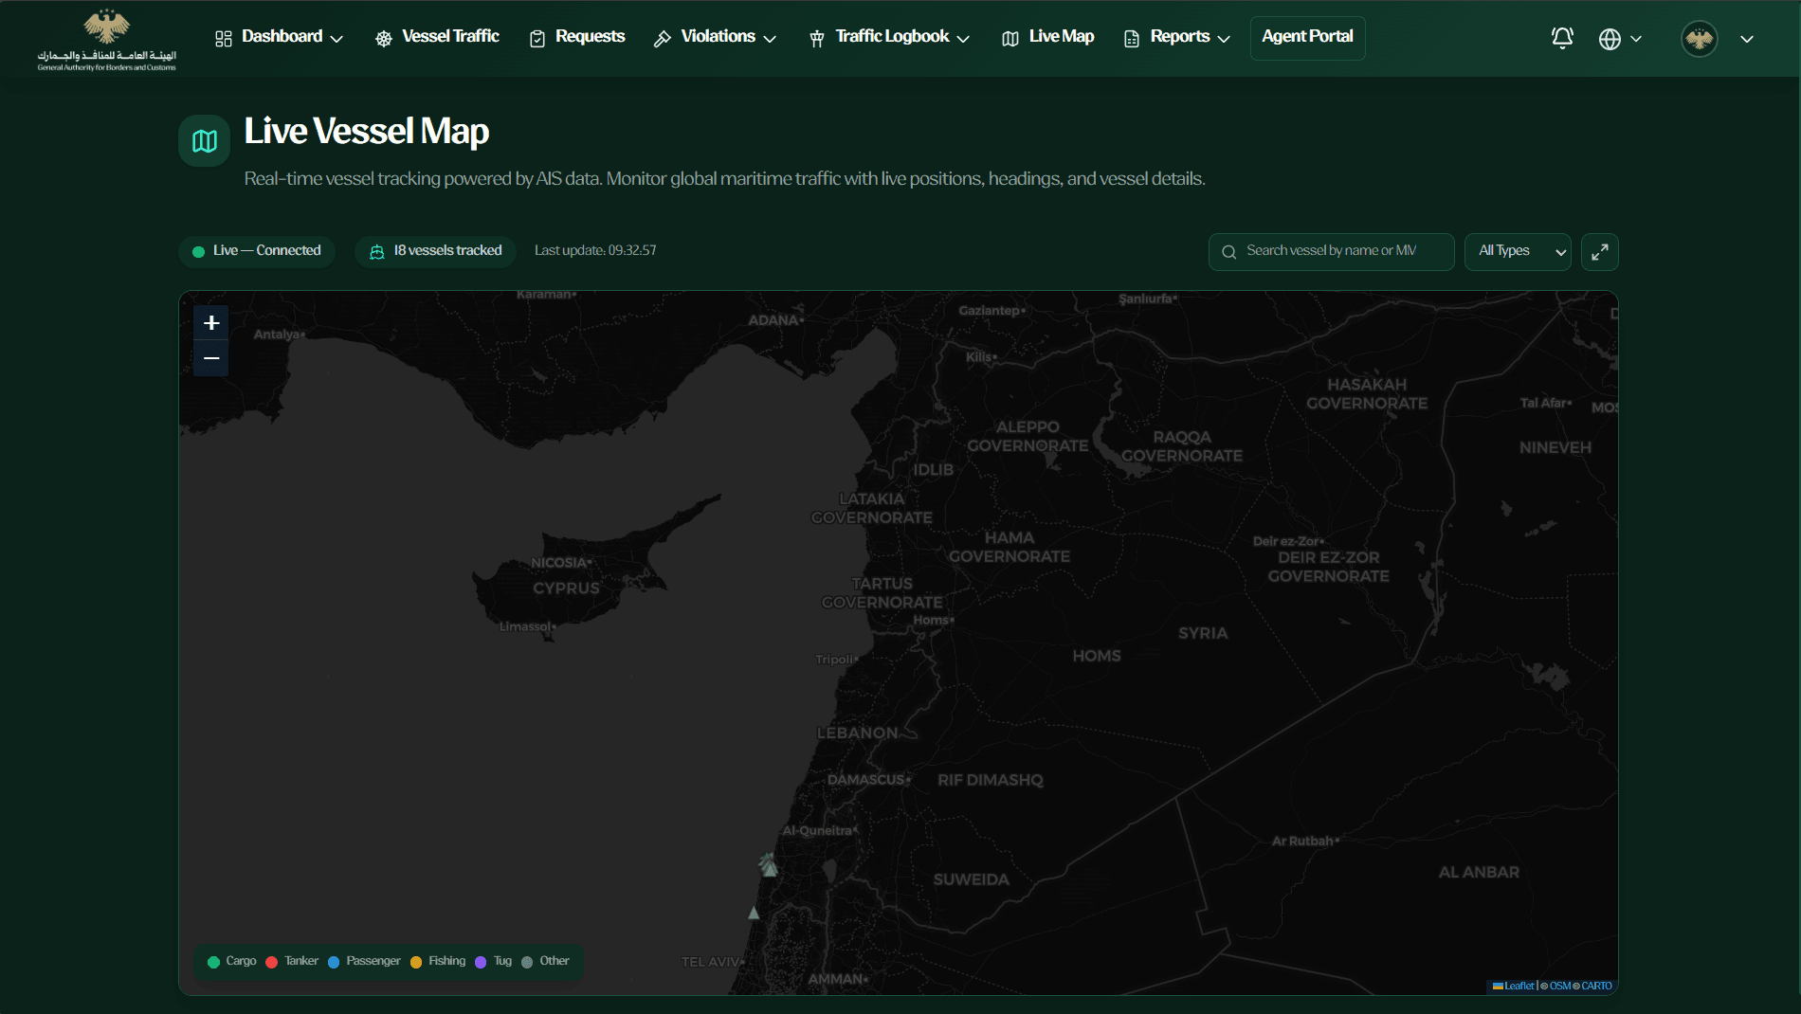Expand the Reports menu chevron

tap(1224, 39)
